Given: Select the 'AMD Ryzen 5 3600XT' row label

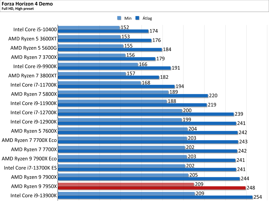Looking at the screenshot, I should pyautogui.click(x=33, y=39).
